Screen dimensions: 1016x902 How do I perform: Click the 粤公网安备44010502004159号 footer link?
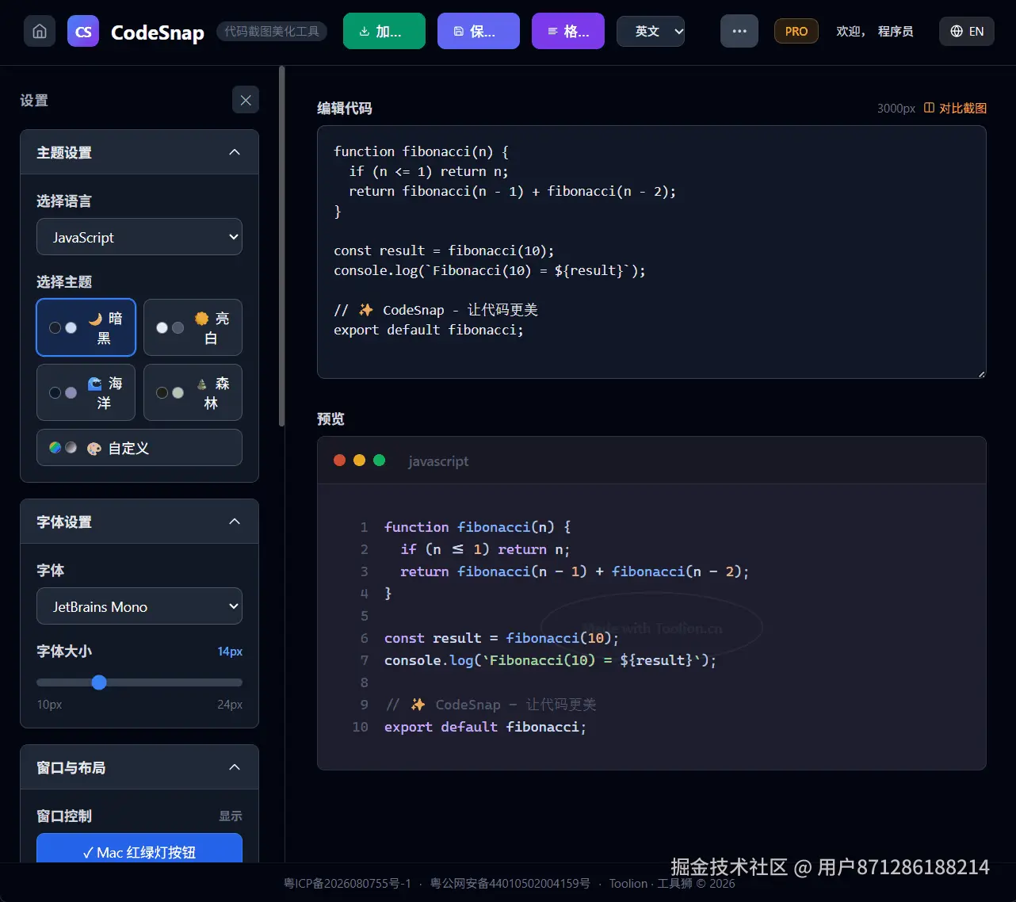click(510, 883)
